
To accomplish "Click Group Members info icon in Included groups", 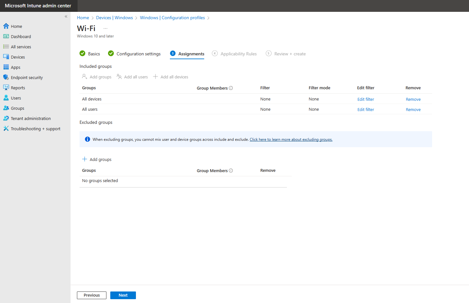I will [231, 88].
